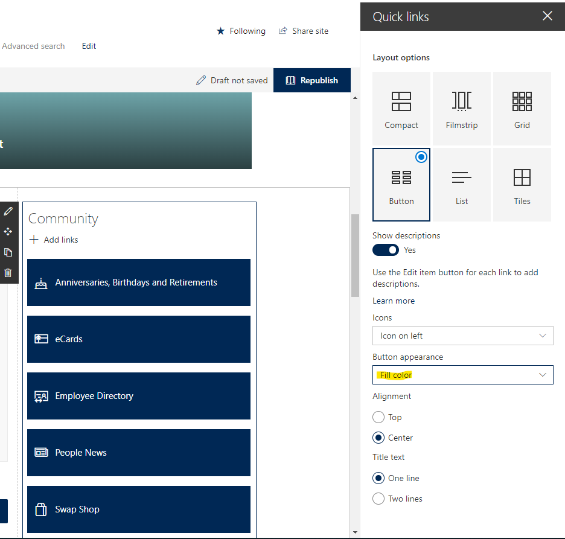The height and width of the screenshot is (539, 565).
Task: Click the duplicate web part icon
Action: coord(8,252)
